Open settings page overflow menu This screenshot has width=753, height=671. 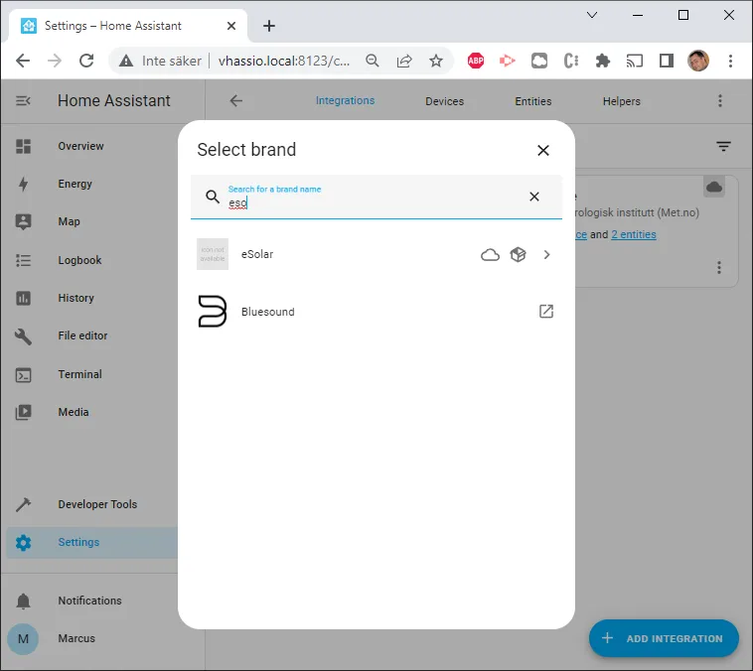(719, 101)
